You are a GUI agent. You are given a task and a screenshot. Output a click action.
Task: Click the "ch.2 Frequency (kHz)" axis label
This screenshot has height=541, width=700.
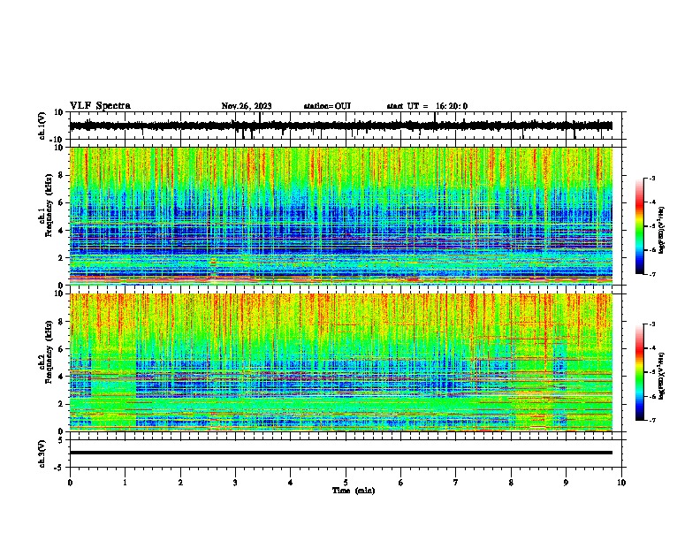pos(46,352)
